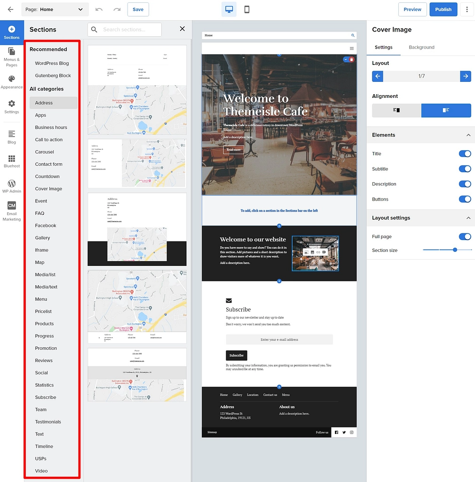This screenshot has height=482, width=475.
Task: Select the Contact form category
Action: click(48, 164)
